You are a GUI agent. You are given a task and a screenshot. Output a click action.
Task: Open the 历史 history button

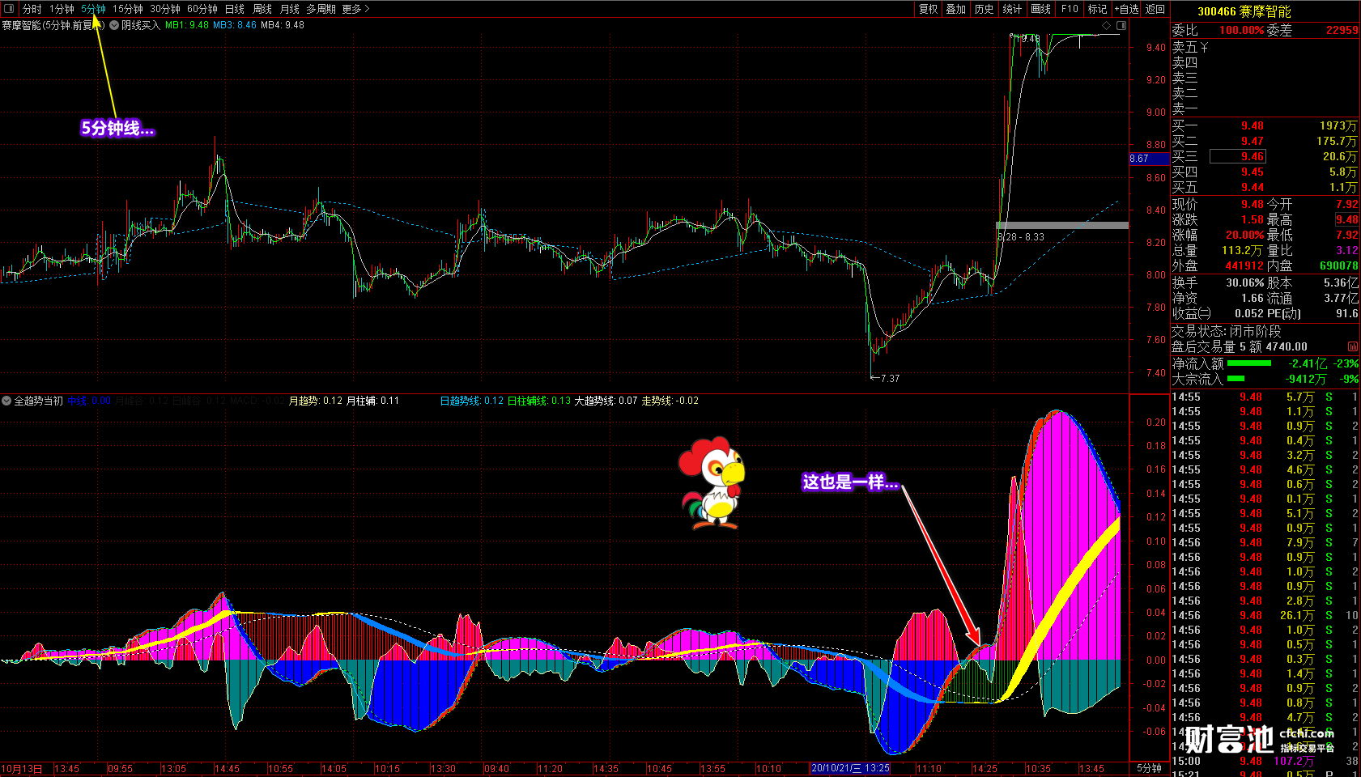coord(985,9)
